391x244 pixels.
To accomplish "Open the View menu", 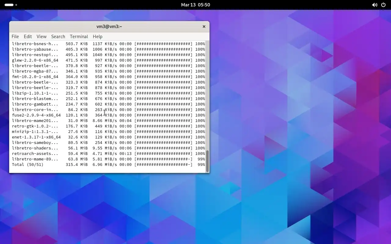I will (x=42, y=36).
